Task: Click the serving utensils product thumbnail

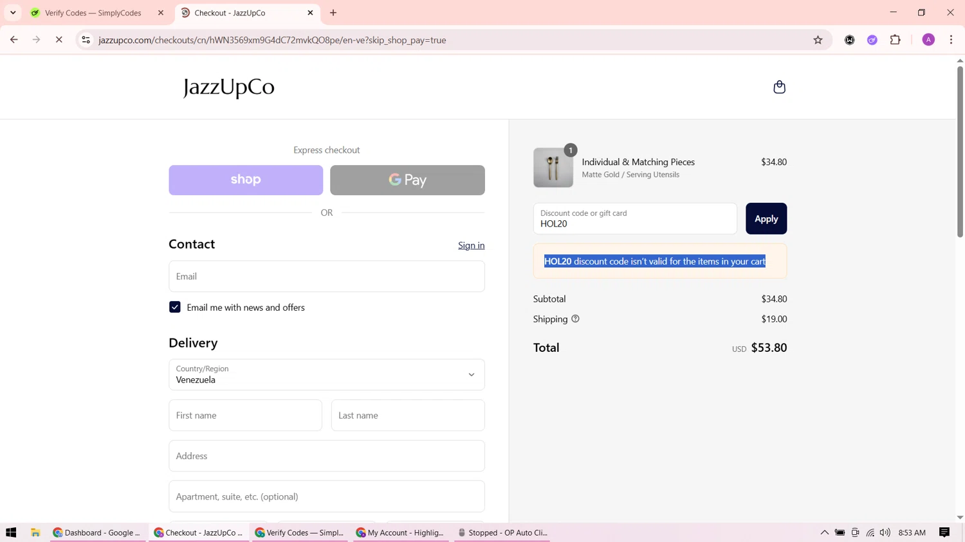Action: click(x=553, y=168)
